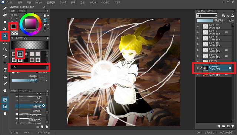Toggle visibility of レイヤー12
Screen dimensions: 237x135
[198, 26]
